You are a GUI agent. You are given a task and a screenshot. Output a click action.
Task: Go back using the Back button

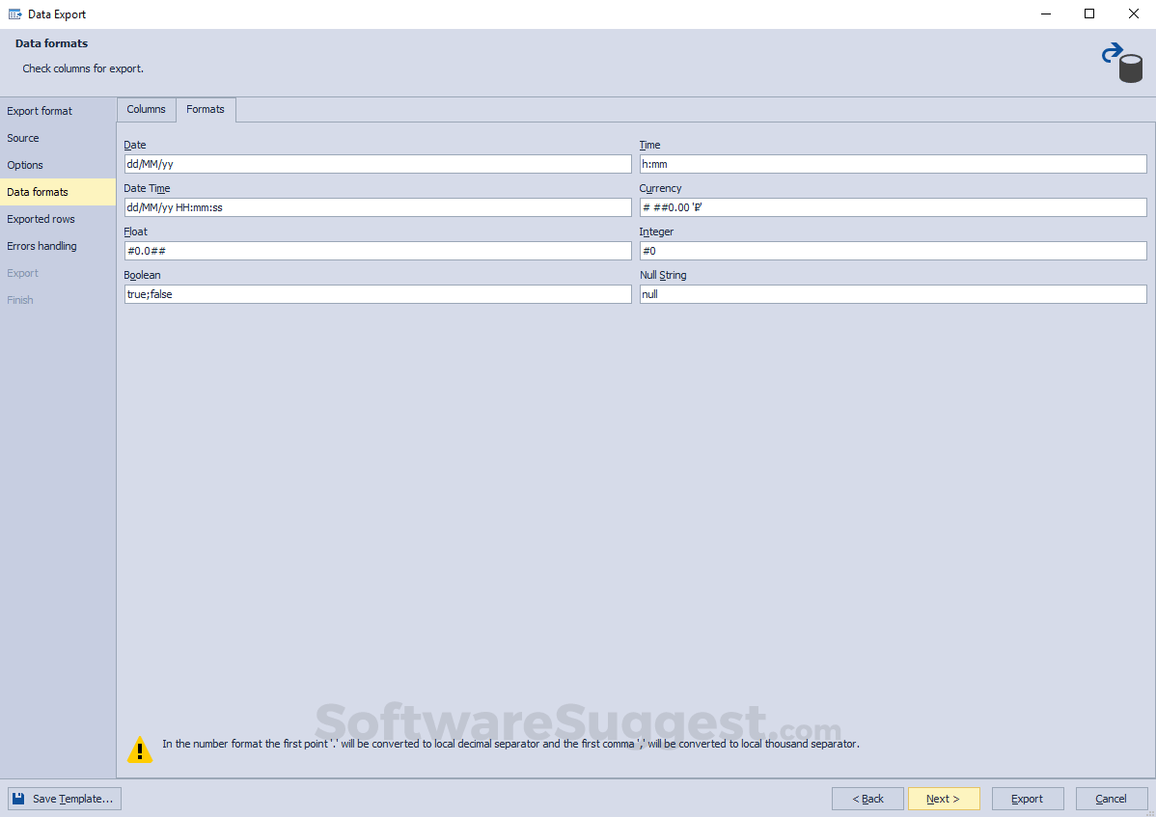867,798
